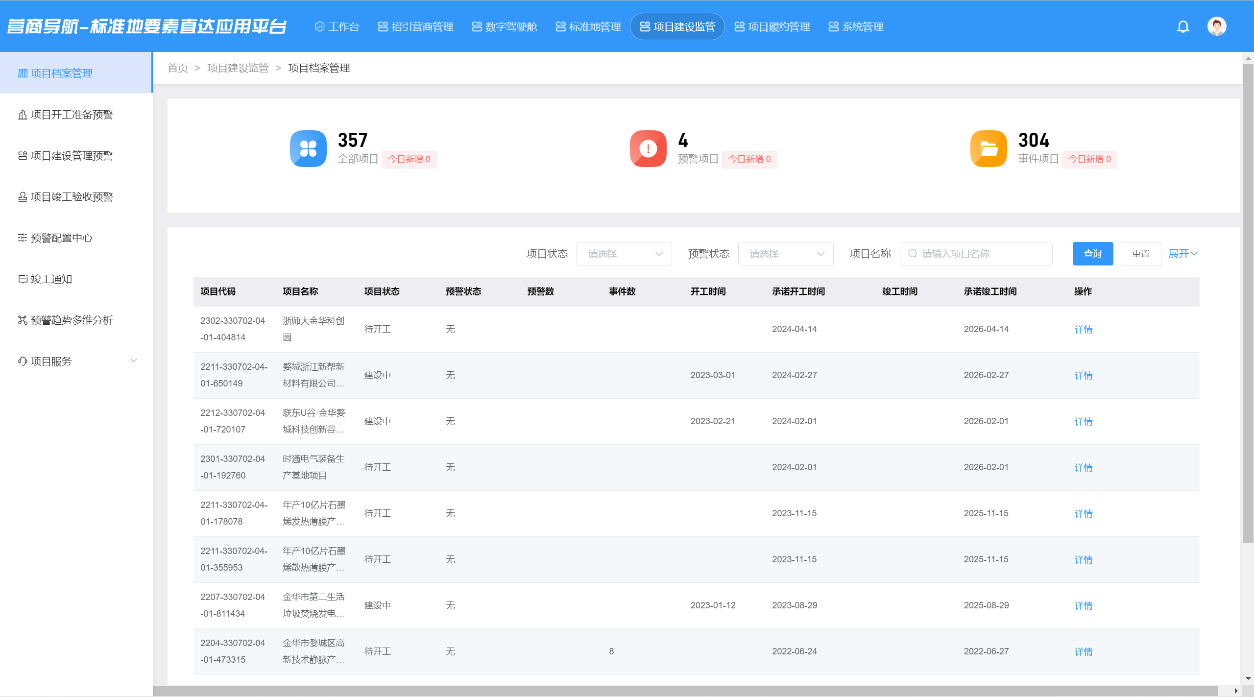This screenshot has width=1254, height=697.
Task: Click the search magnifier icon in project name field
Action: (913, 254)
